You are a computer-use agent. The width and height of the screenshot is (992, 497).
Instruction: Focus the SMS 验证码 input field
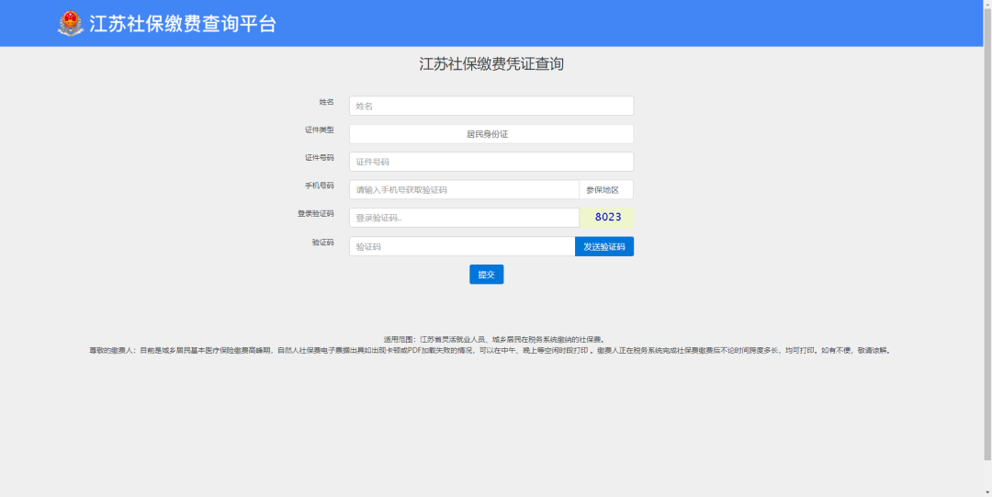461,246
